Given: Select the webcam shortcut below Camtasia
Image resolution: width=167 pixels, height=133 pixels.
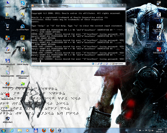Looking at the screenshot, I should point(7,119).
